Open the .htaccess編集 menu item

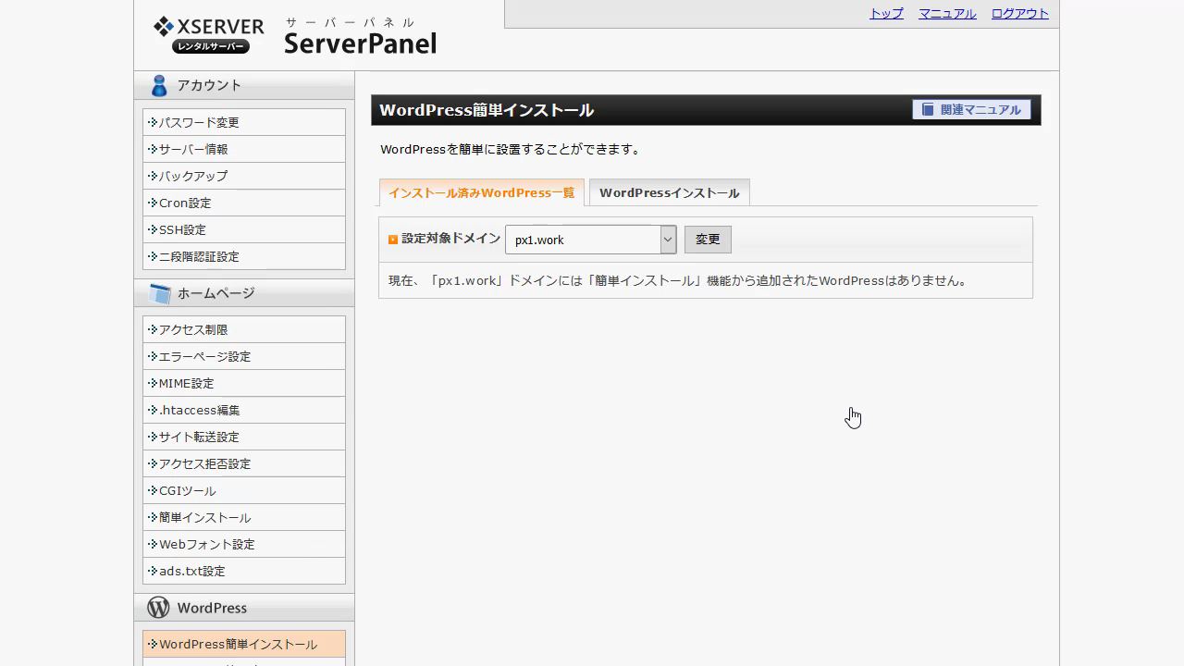coord(199,410)
